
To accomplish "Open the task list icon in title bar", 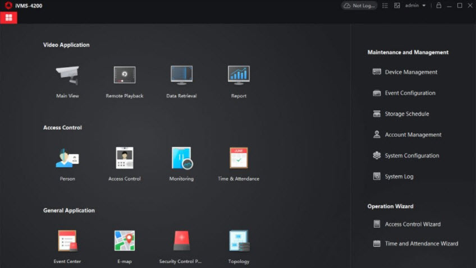I will (x=385, y=6).
